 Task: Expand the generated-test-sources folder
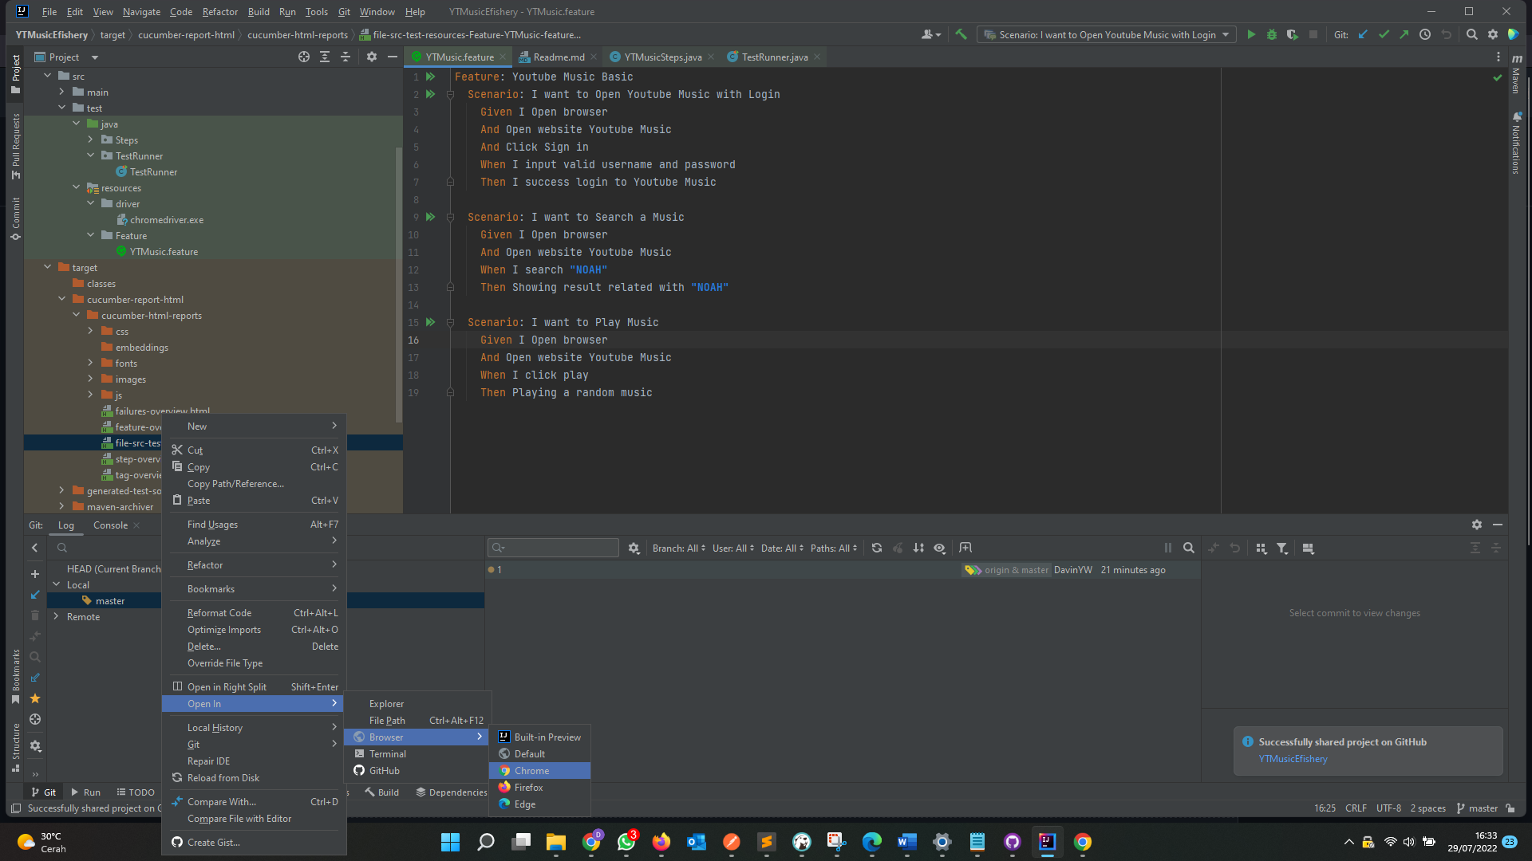(x=61, y=490)
